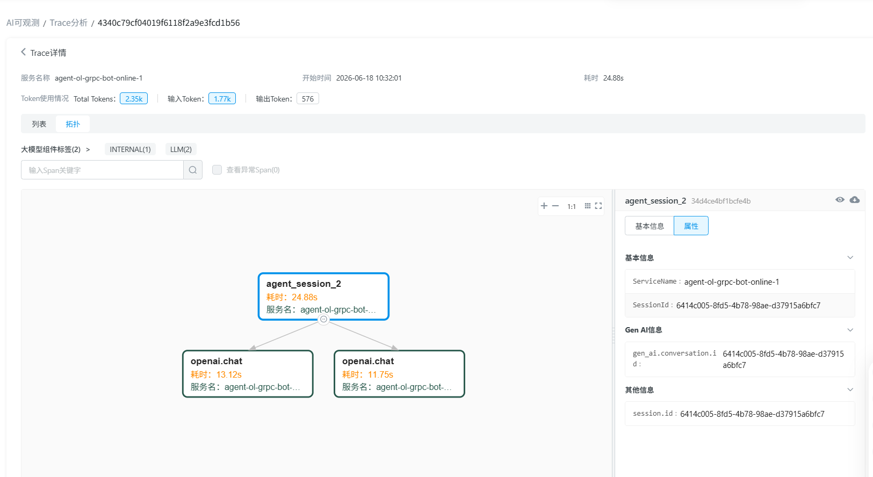The width and height of the screenshot is (873, 477).
Task: Enter fullscreen view of the topology
Action: point(598,206)
